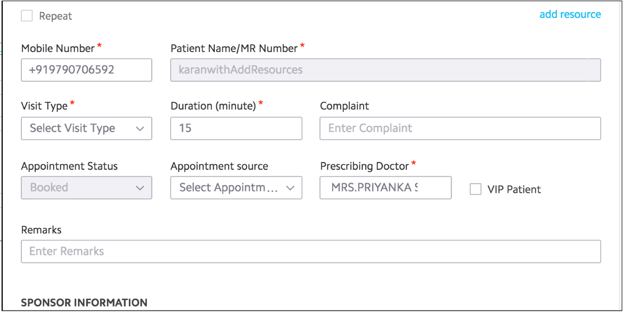The height and width of the screenshot is (312, 623).
Task: Click the karanwithAddResources patient name field
Action: [x=385, y=70]
